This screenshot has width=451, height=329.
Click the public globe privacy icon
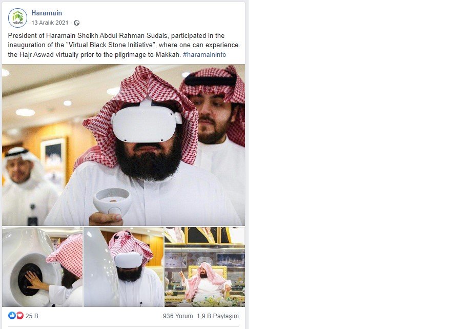[76, 23]
